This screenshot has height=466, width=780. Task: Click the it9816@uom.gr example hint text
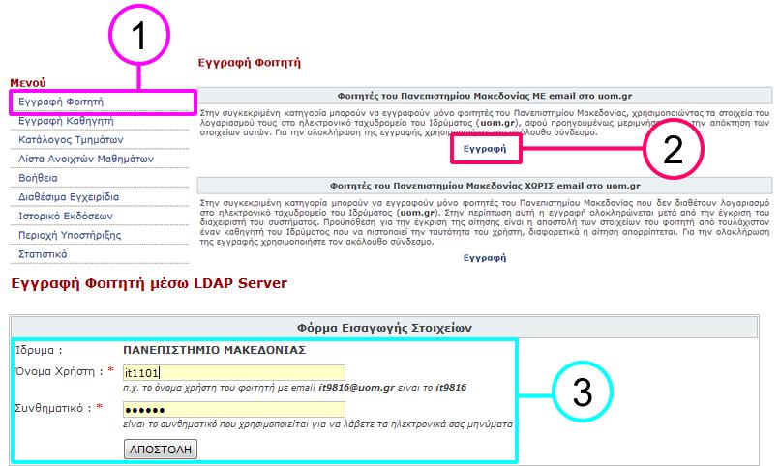294,388
